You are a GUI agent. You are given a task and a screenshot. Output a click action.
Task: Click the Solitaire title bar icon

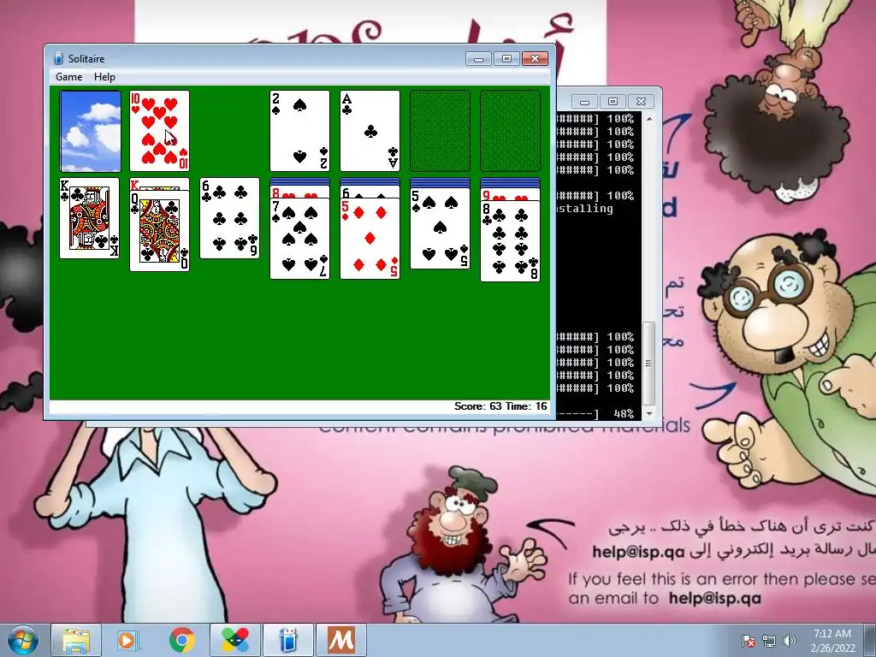58,58
